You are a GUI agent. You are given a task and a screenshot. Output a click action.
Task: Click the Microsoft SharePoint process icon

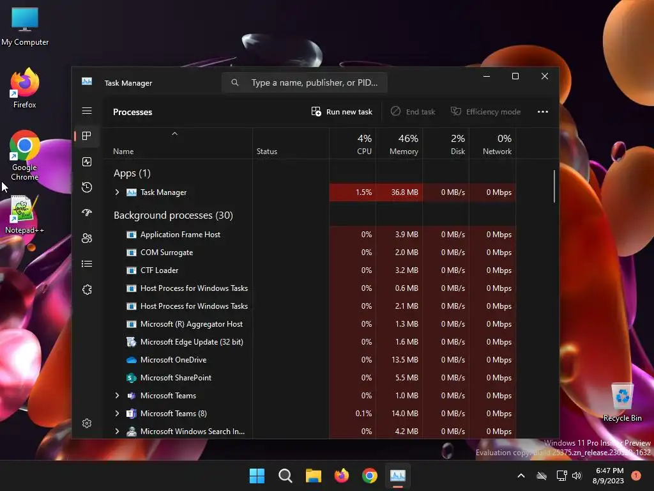pos(132,377)
